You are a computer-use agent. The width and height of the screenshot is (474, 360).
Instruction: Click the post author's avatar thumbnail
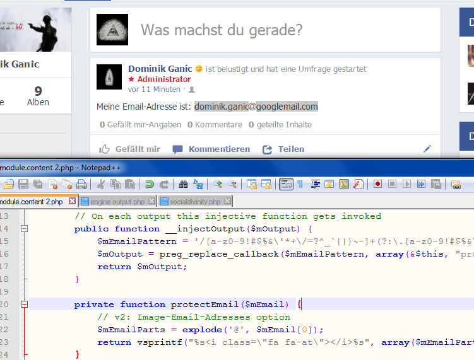(109, 77)
